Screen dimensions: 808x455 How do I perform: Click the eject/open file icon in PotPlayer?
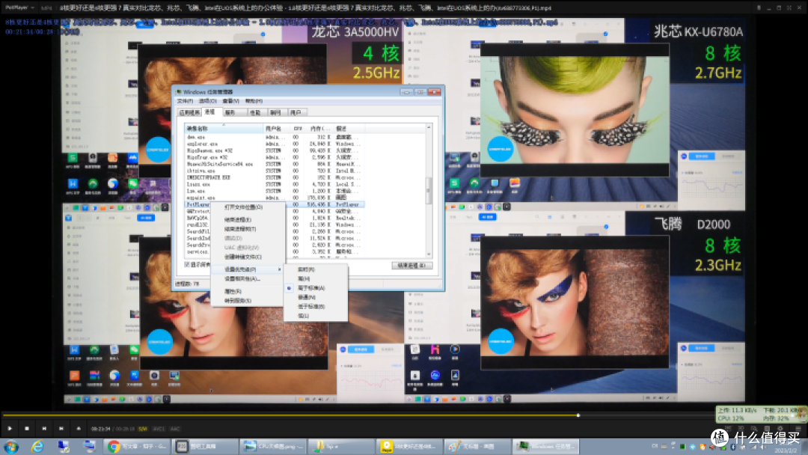(79, 428)
